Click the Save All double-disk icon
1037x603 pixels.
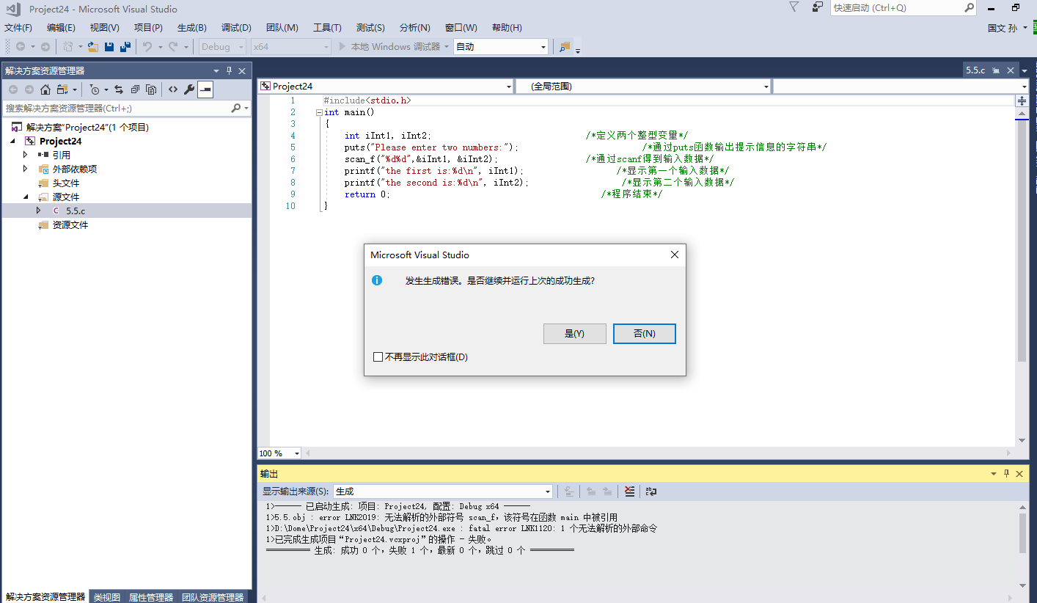coord(125,47)
